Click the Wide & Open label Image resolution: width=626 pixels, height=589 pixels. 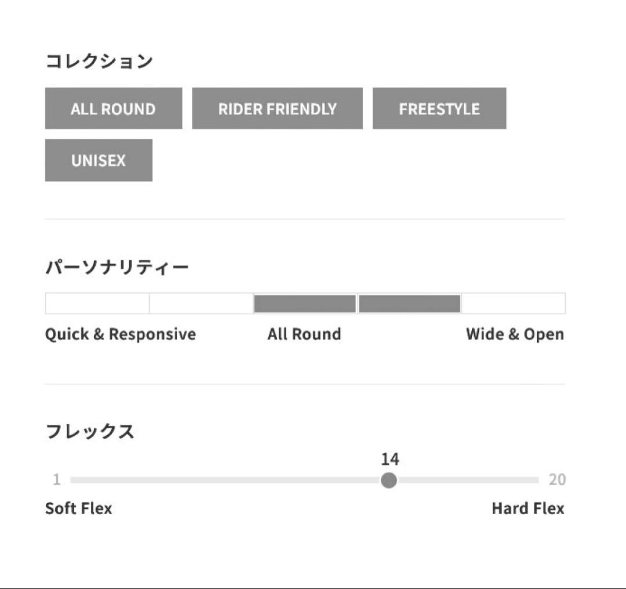(x=515, y=334)
